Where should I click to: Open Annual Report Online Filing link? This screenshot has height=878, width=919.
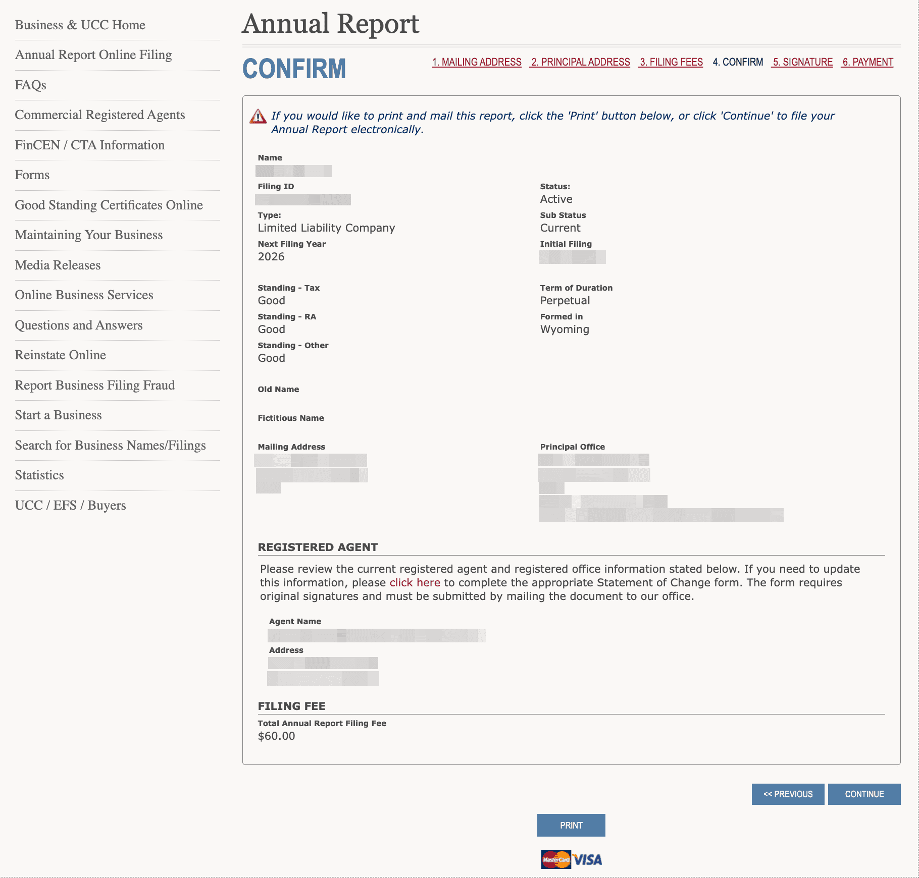[93, 54]
